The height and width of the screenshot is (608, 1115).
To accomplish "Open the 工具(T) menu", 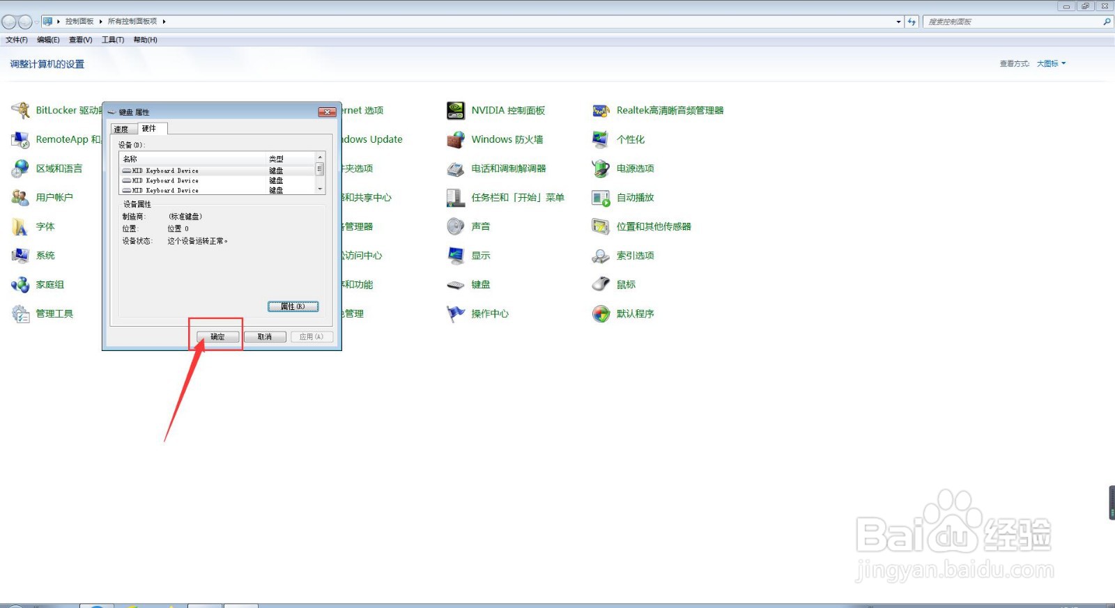I will tap(113, 40).
